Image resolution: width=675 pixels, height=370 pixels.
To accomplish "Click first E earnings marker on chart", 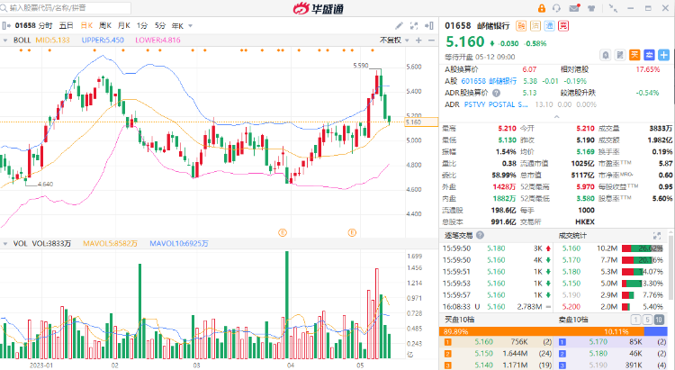I will pyautogui.click(x=283, y=232).
